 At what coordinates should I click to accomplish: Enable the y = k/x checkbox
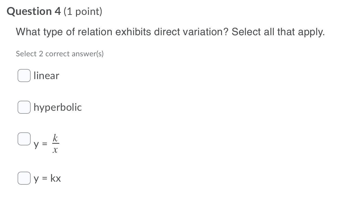pos(24,139)
